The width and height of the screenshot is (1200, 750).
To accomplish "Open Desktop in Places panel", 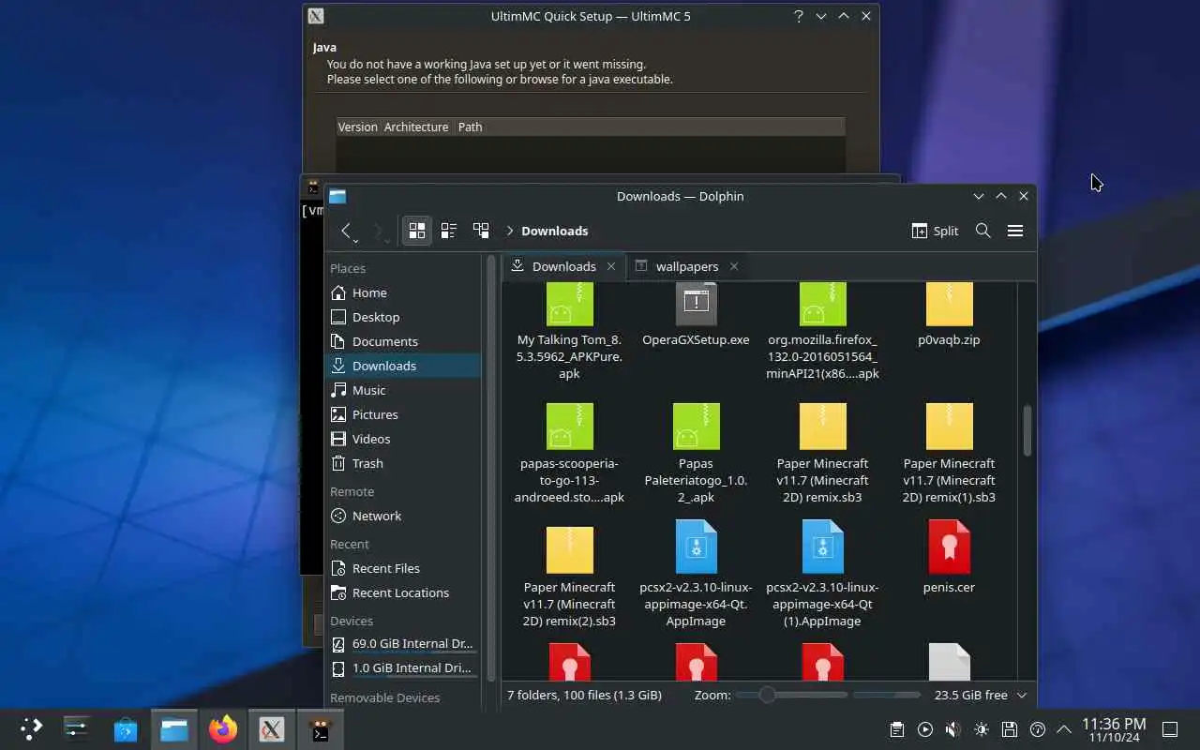I will (x=403, y=317).
